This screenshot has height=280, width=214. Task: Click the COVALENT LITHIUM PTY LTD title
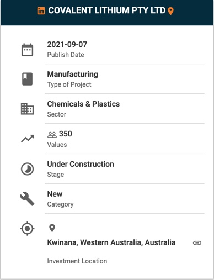click(107, 10)
